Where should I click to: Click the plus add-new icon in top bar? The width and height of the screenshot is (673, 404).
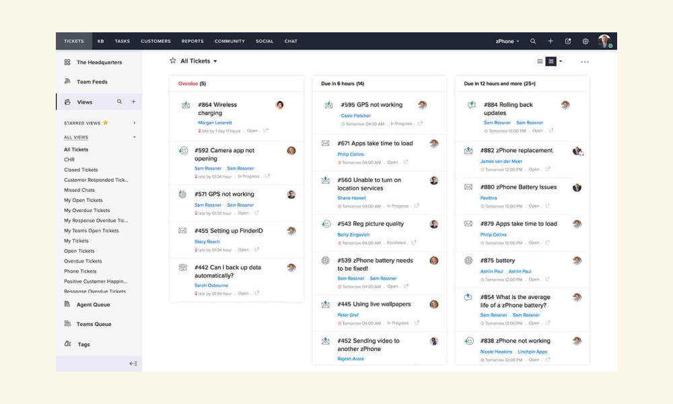(x=551, y=41)
